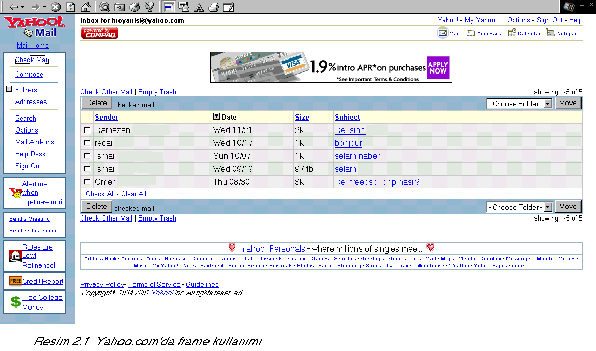The width and height of the screenshot is (596, 351).
Task: Open the Forward button history dropdown arrow
Action: pos(44,7)
